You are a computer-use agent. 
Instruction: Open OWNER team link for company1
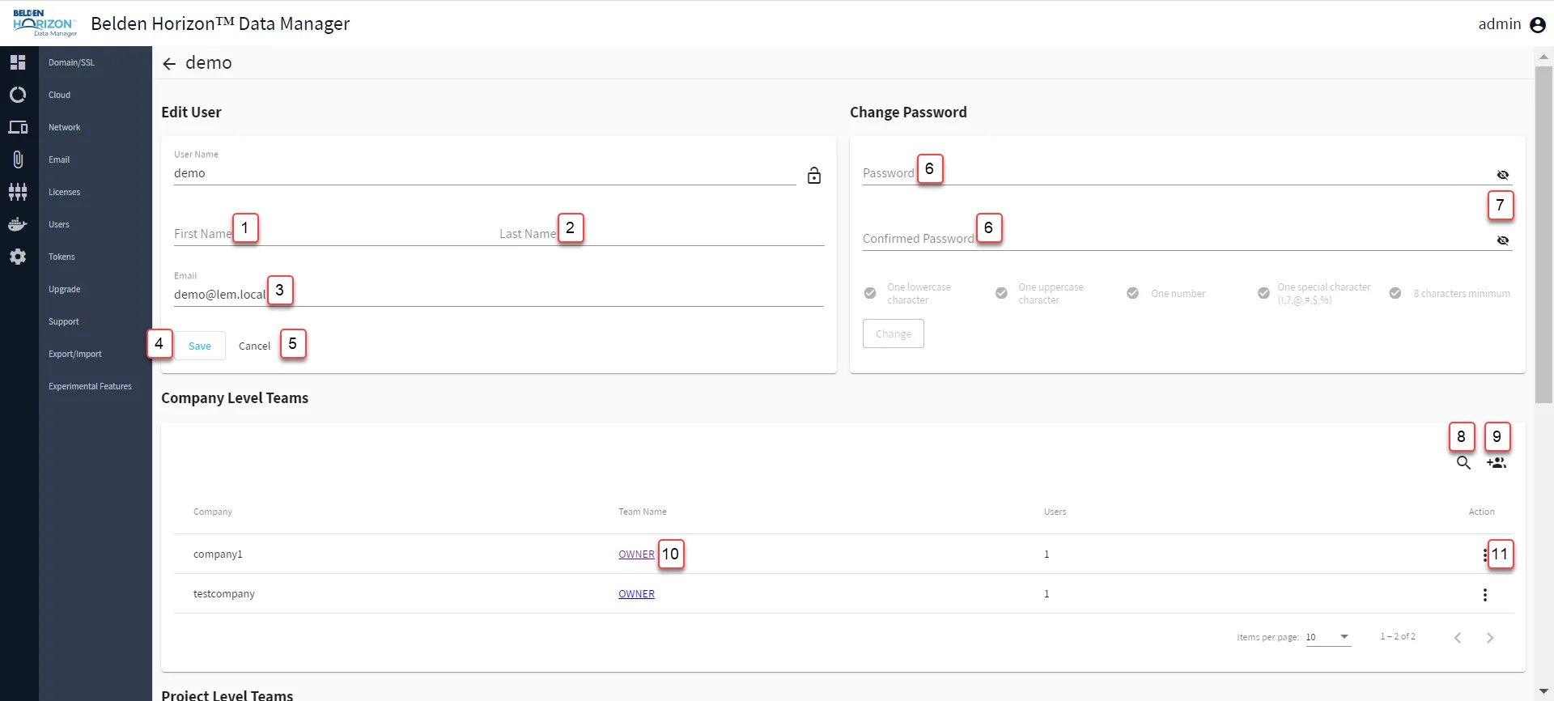(x=636, y=554)
